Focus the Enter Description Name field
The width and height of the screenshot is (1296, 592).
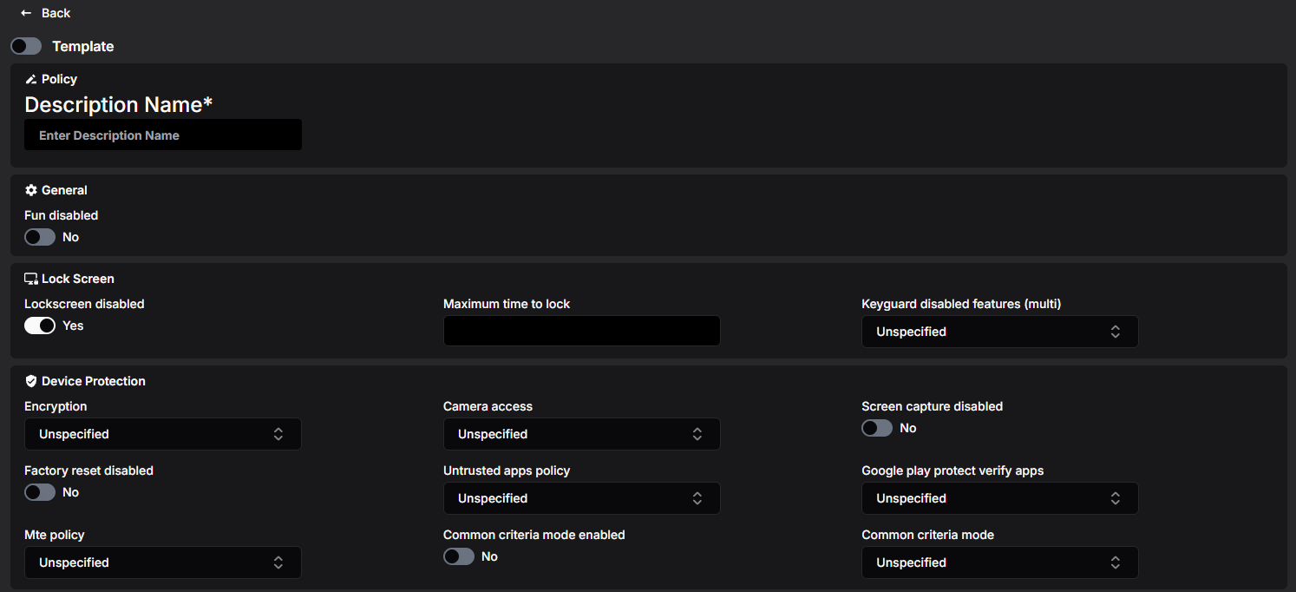(x=163, y=135)
